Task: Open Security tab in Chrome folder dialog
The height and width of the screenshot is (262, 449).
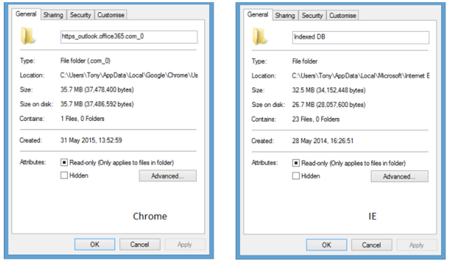Action: [80, 16]
